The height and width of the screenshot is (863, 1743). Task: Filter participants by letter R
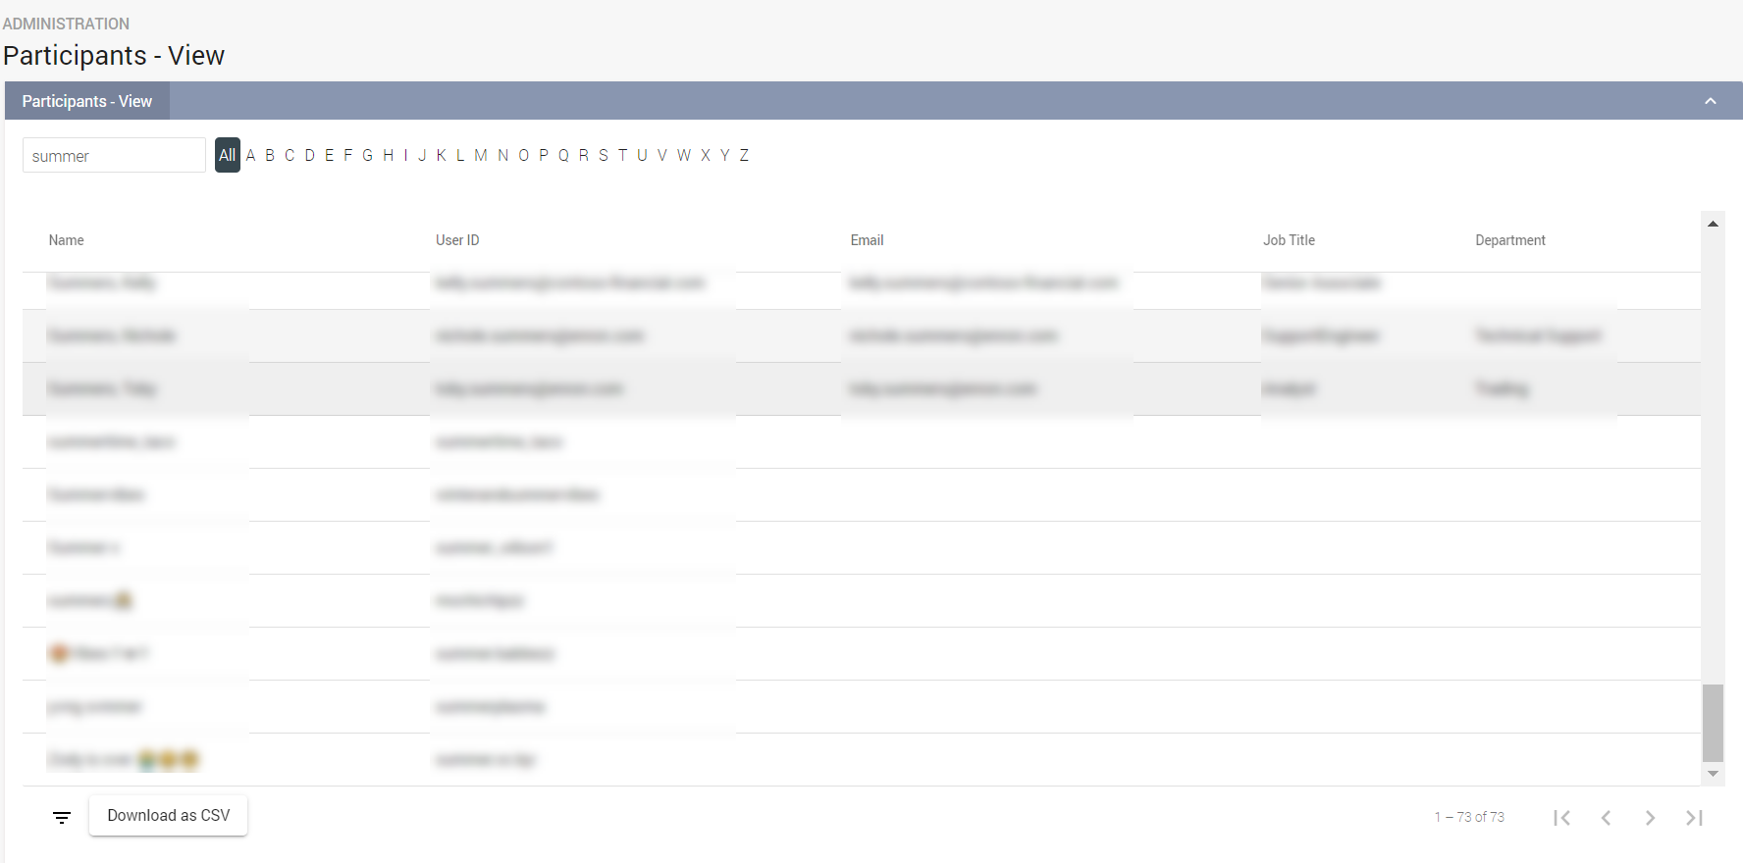pos(583,155)
